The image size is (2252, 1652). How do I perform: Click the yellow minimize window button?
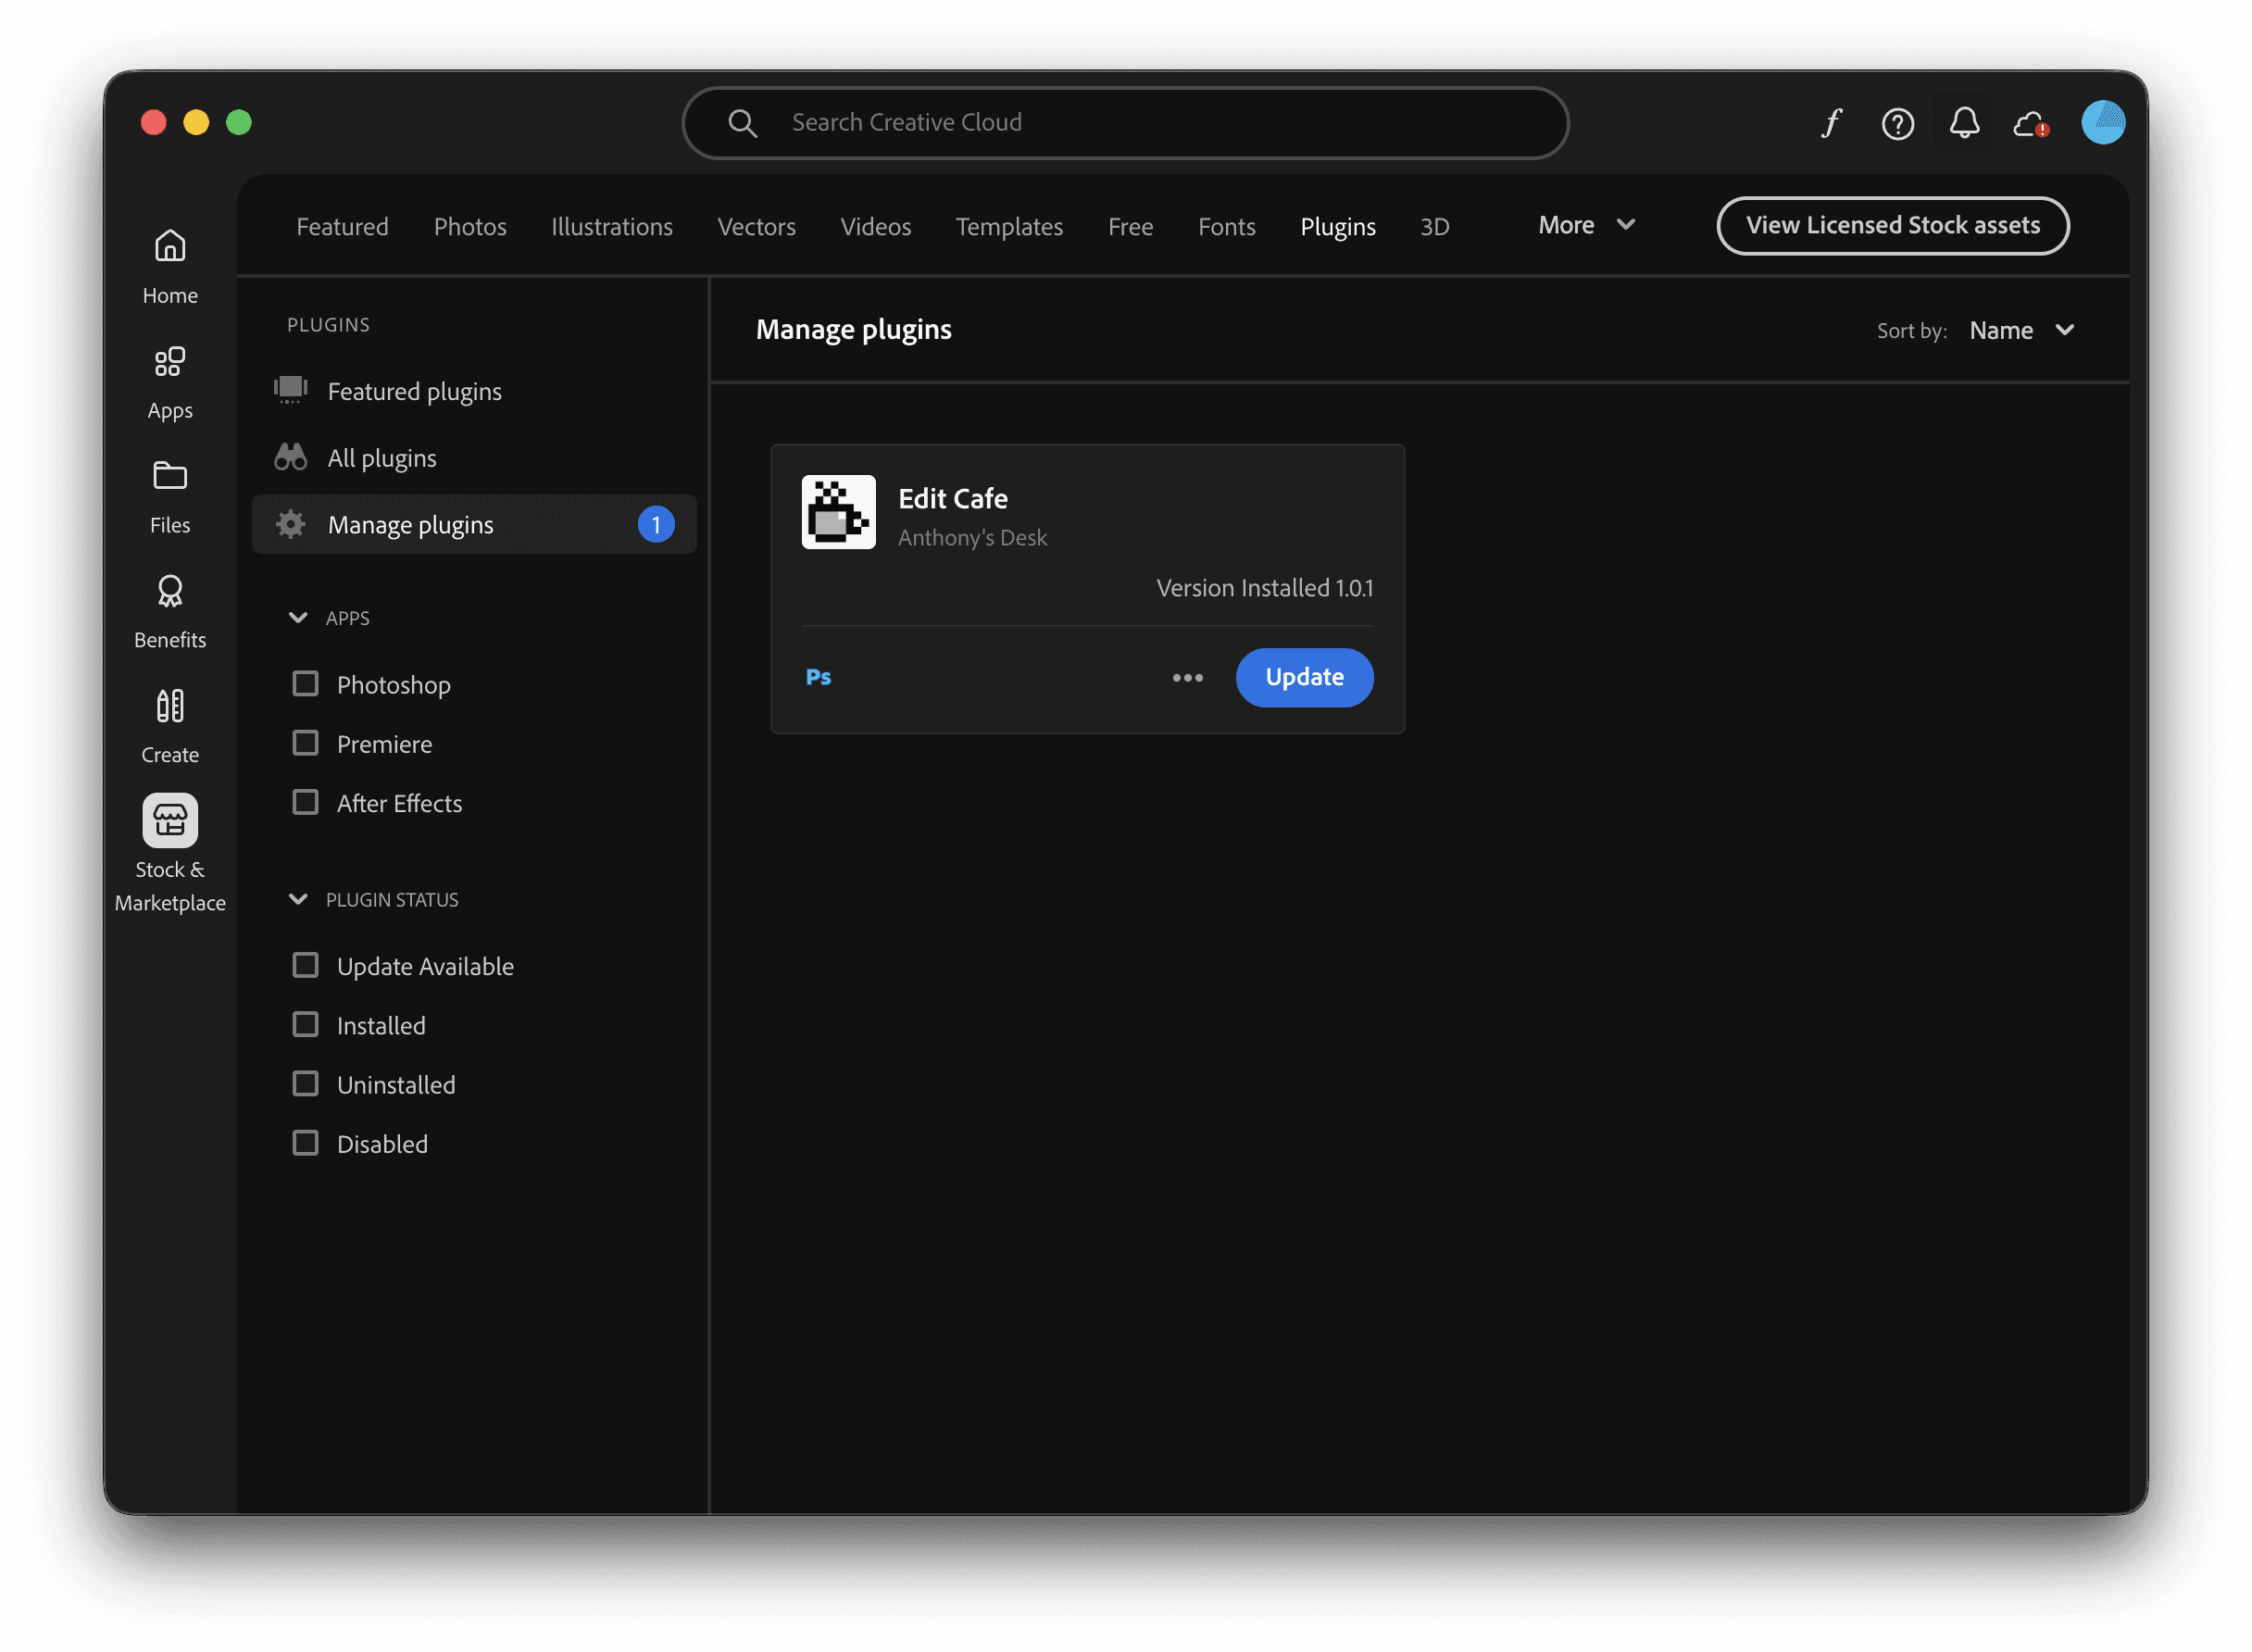pos(196,122)
